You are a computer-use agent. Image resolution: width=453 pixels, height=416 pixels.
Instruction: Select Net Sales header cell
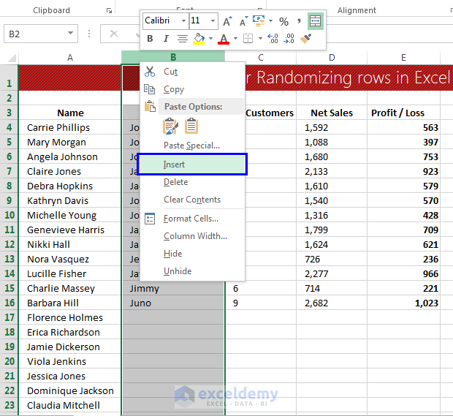[x=332, y=113]
